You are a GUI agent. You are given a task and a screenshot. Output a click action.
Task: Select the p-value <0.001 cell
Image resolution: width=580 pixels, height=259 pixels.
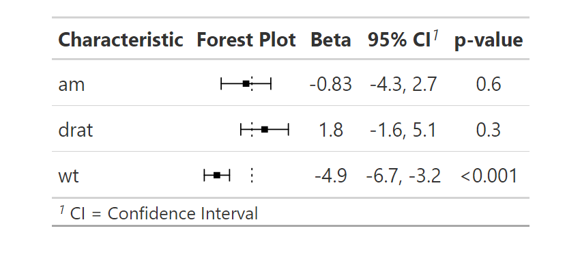(489, 176)
